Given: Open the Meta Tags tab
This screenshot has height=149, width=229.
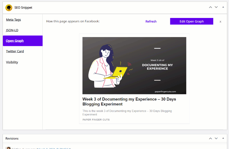Looking at the screenshot, I should pos(13,20).
